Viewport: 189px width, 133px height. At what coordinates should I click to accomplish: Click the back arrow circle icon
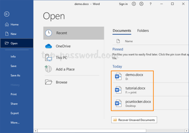tap(7, 14)
